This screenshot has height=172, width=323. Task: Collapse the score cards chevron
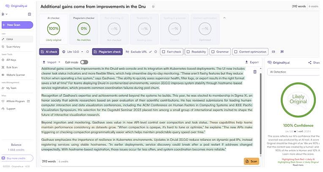[224, 18]
